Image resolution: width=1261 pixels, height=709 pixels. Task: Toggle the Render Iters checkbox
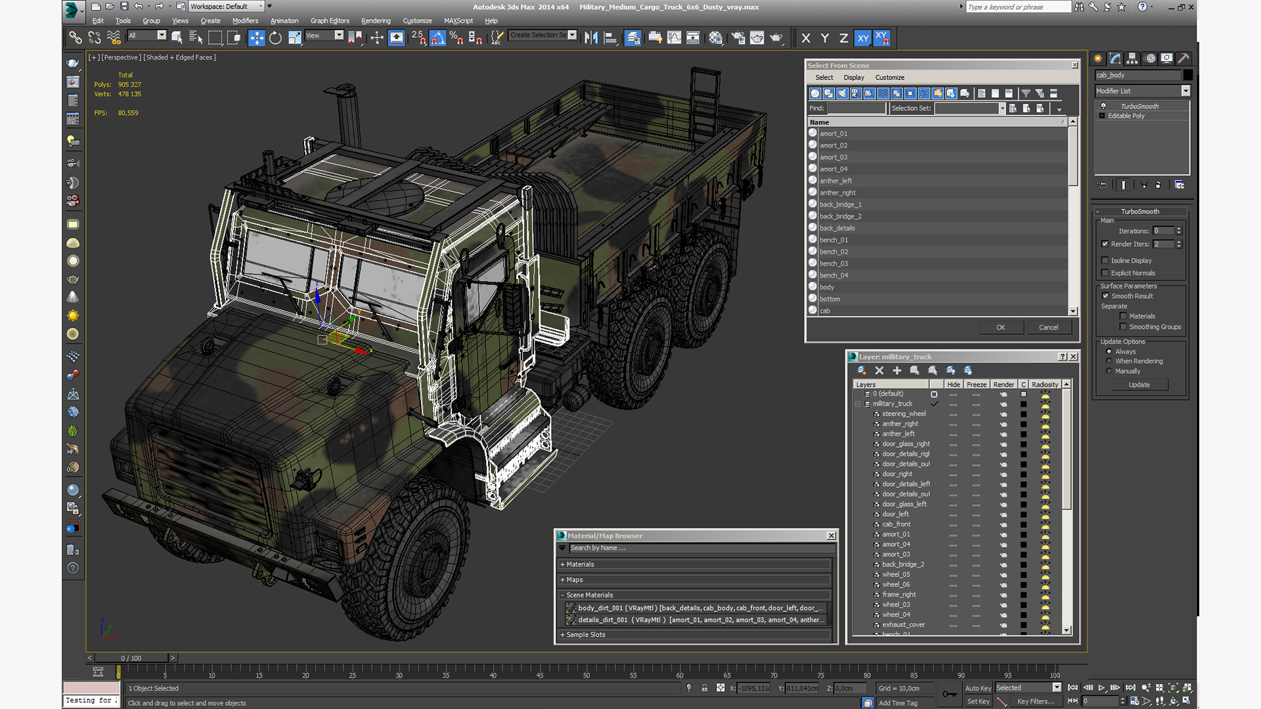1105,244
